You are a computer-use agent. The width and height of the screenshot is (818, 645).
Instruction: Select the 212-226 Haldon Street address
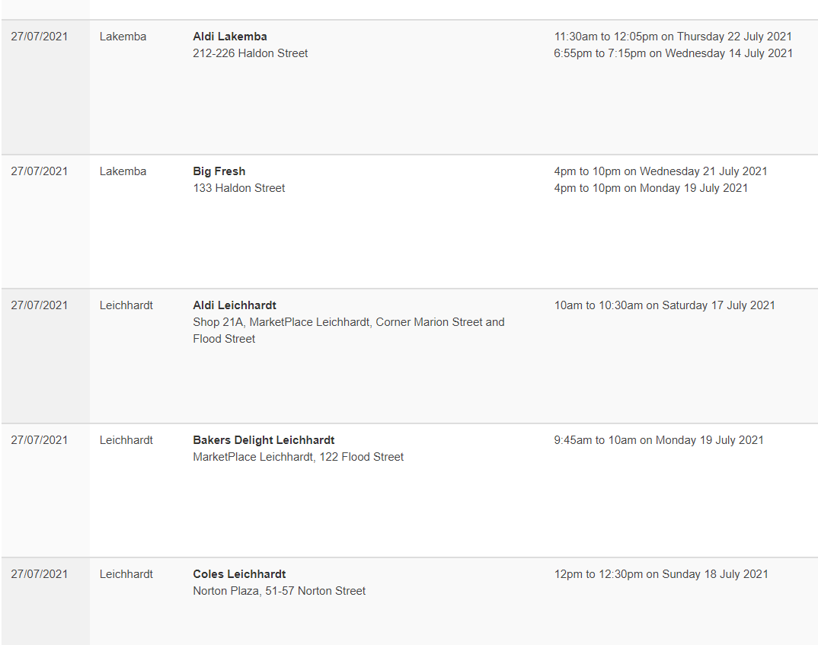(251, 53)
